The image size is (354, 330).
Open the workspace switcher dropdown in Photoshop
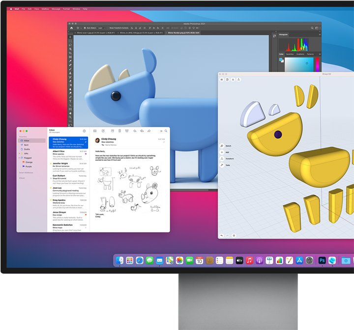(x=318, y=28)
